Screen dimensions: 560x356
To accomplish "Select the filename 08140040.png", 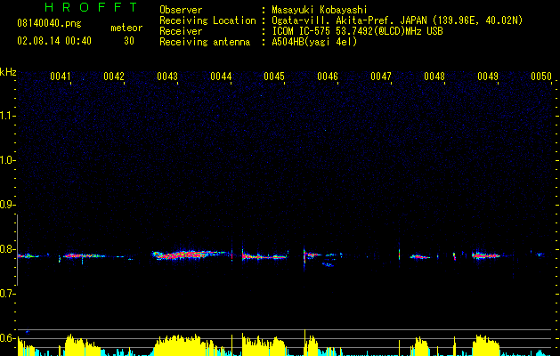I will coord(49,23).
